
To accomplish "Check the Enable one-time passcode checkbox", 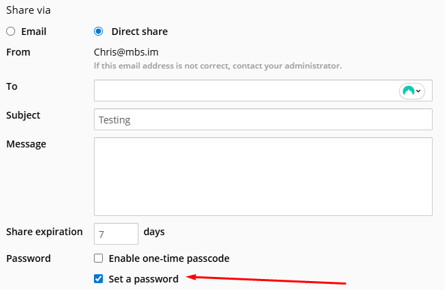I will tap(99, 258).
